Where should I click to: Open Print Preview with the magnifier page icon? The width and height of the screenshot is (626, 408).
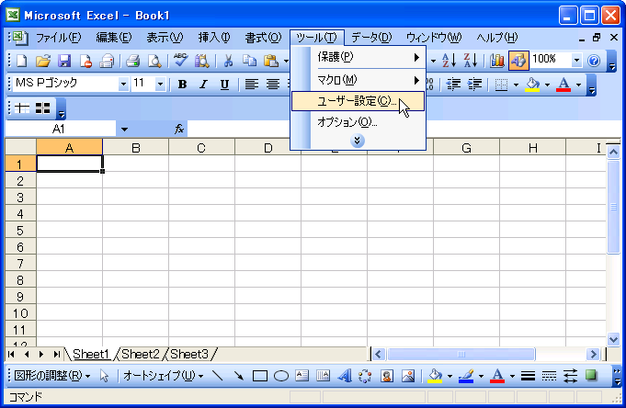(154, 61)
